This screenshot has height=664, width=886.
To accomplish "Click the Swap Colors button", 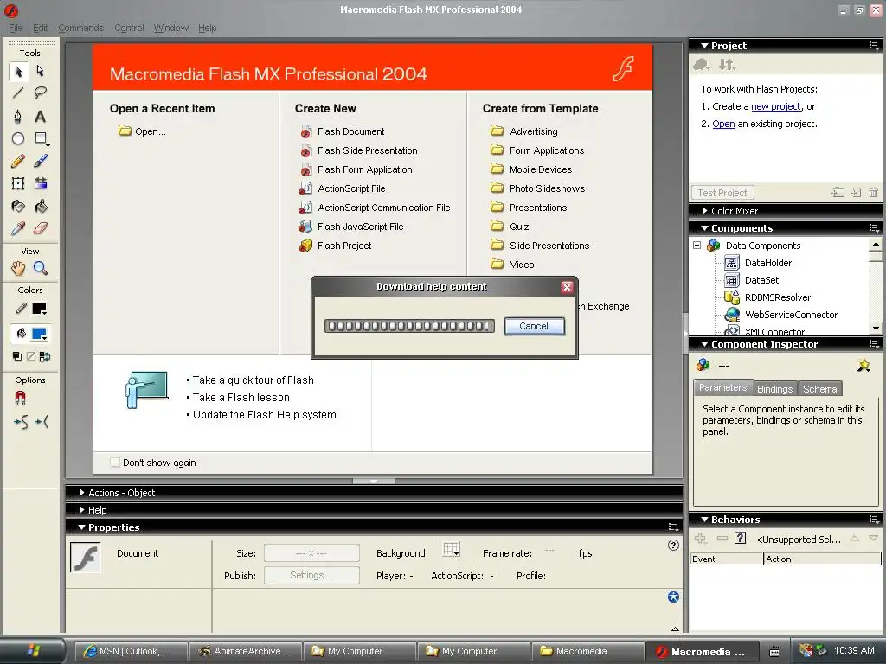I will pyautogui.click(x=45, y=356).
